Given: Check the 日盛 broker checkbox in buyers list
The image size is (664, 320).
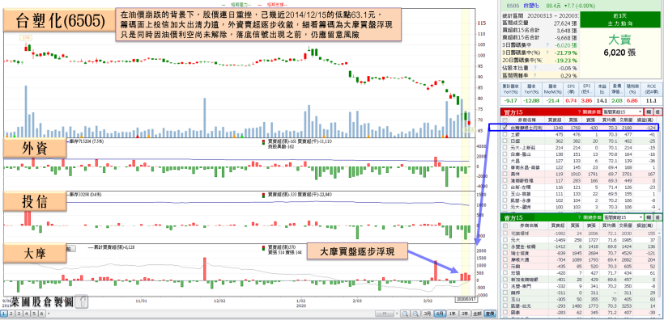Looking at the screenshot, I should coord(504,141).
